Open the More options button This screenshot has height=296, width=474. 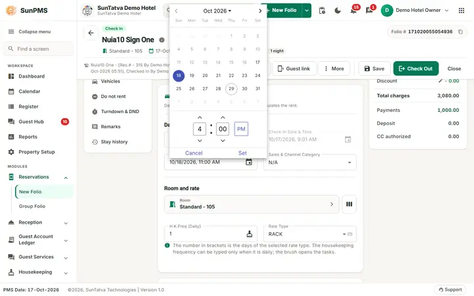pyautogui.click(x=334, y=68)
